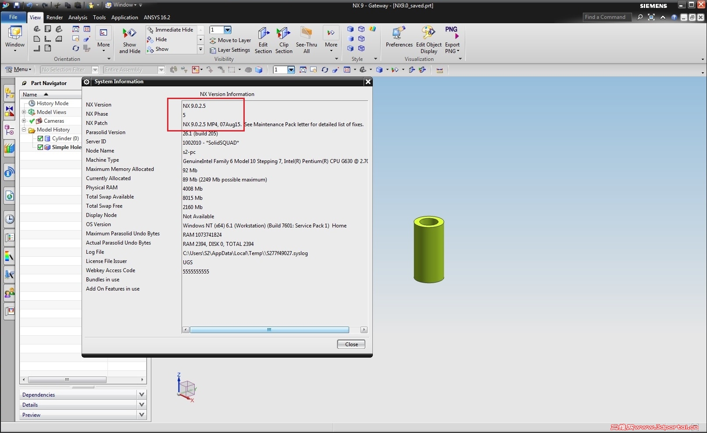Click the System Materials rainbow sidebar icon

click(9, 256)
